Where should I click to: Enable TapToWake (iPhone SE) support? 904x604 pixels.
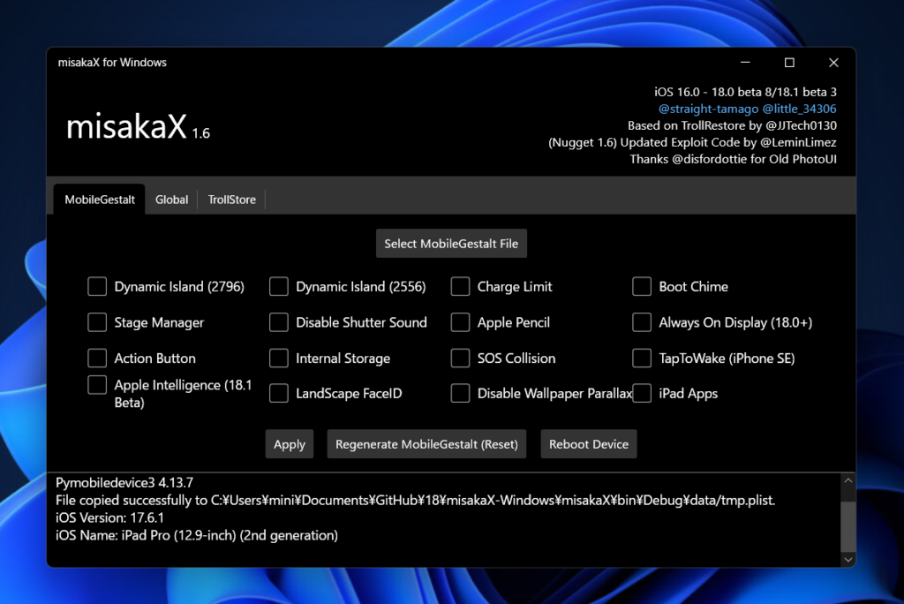(x=642, y=358)
